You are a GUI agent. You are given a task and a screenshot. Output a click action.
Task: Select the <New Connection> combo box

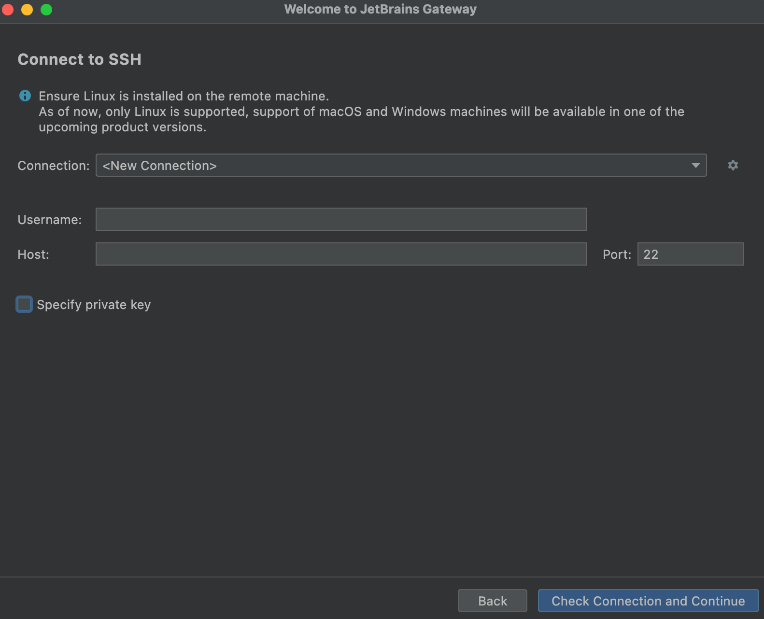pyautogui.click(x=401, y=165)
